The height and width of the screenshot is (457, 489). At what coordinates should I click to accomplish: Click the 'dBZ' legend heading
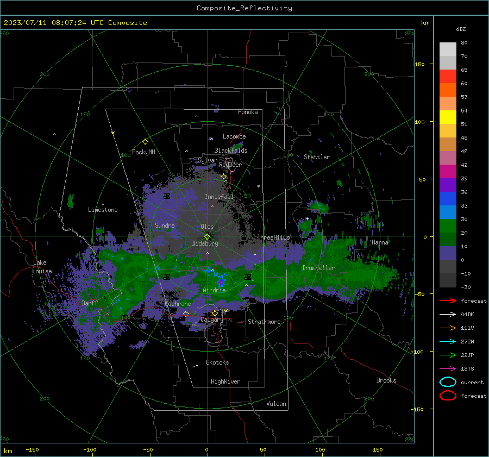point(461,29)
